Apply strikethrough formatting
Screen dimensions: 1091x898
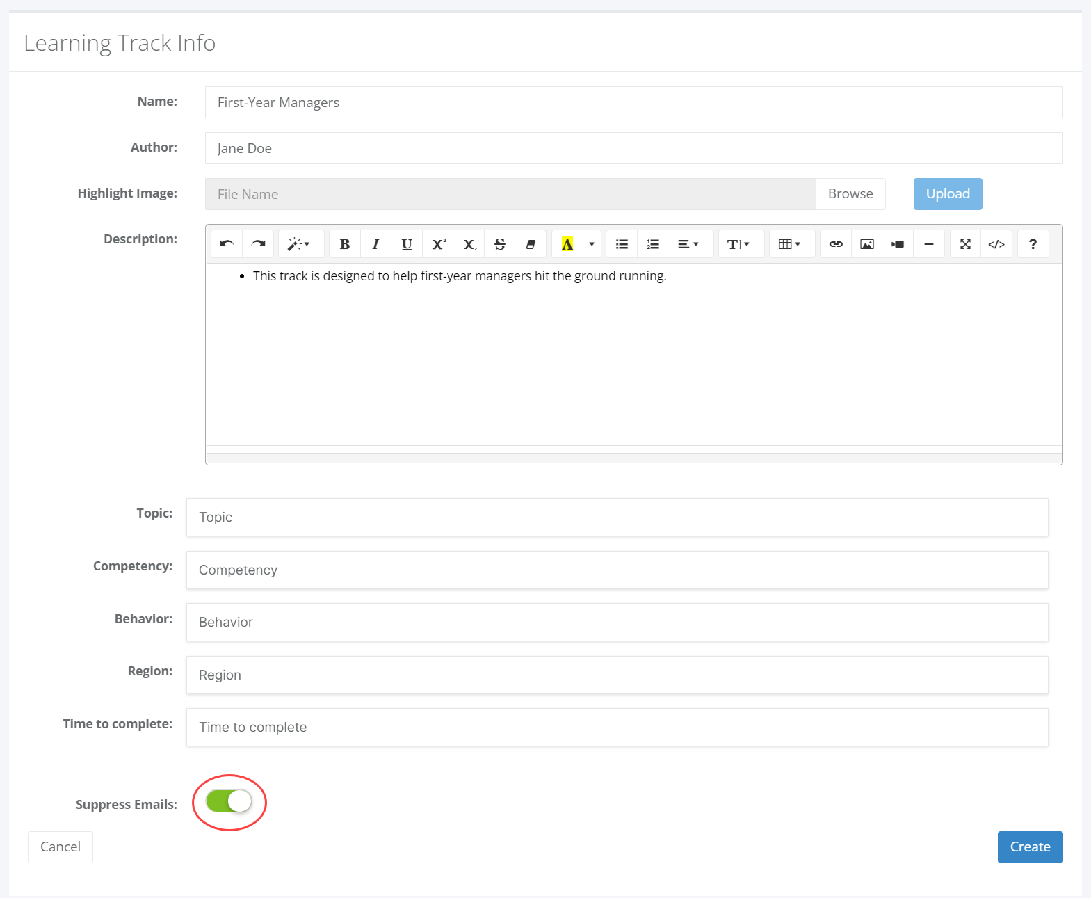click(x=500, y=244)
